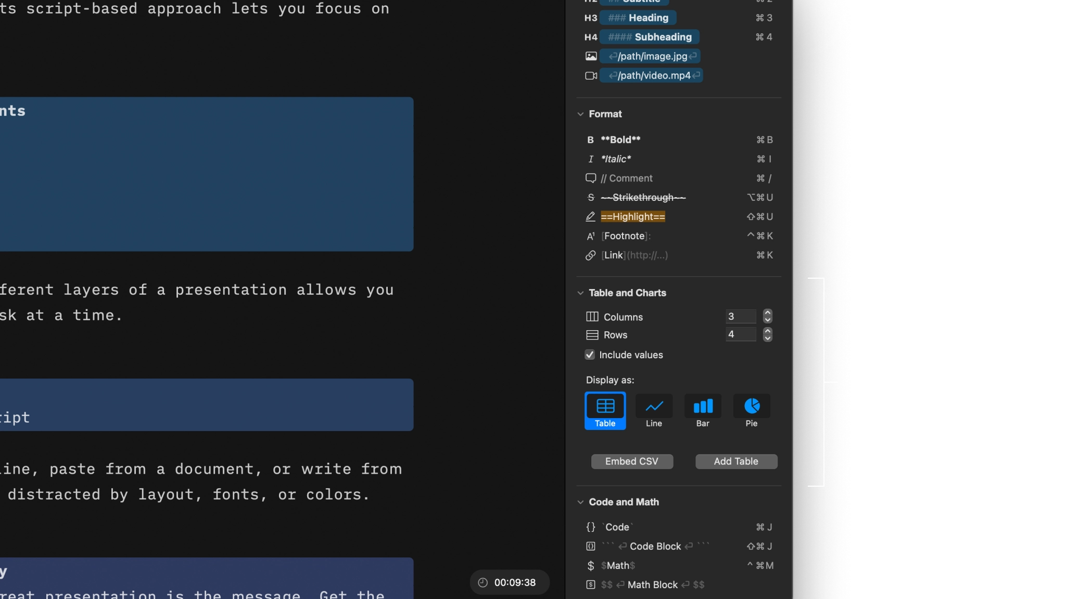Insert a Comment

tap(626, 178)
